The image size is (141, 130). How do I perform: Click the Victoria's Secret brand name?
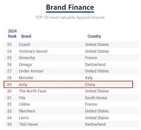33,51
